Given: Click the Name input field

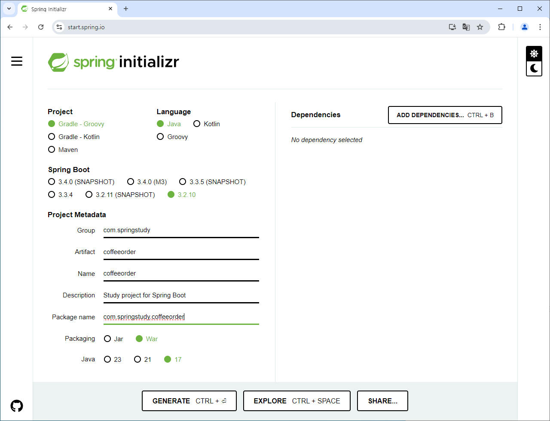Looking at the screenshot, I should (x=181, y=274).
